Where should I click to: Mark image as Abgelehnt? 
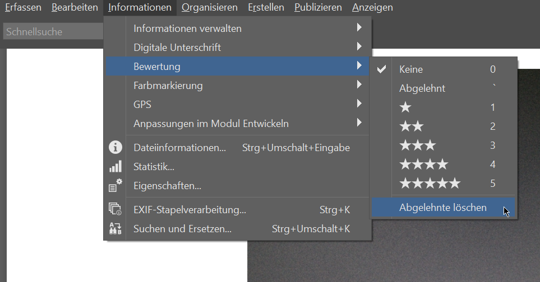(443, 88)
